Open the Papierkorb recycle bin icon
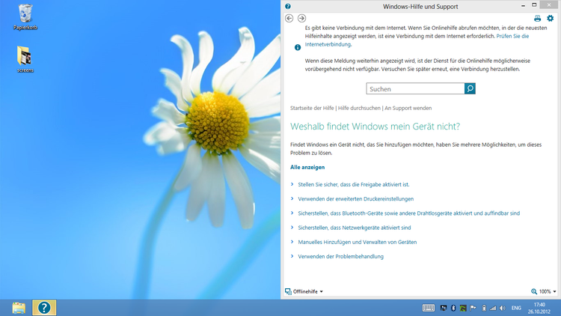561x316 pixels. pos(25,15)
